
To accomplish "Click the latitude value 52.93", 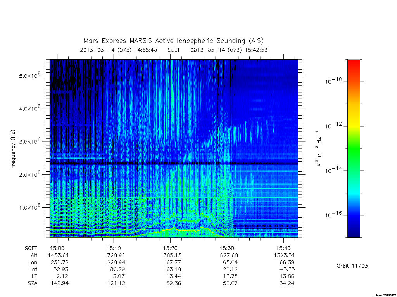I will tap(61, 269).
